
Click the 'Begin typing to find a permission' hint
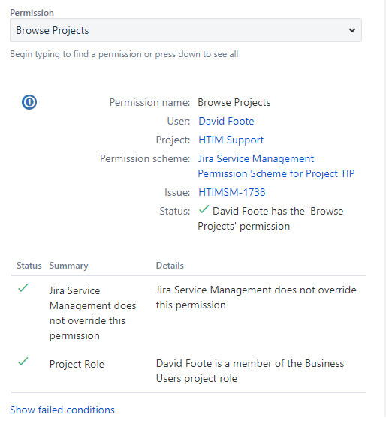coord(124,54)
